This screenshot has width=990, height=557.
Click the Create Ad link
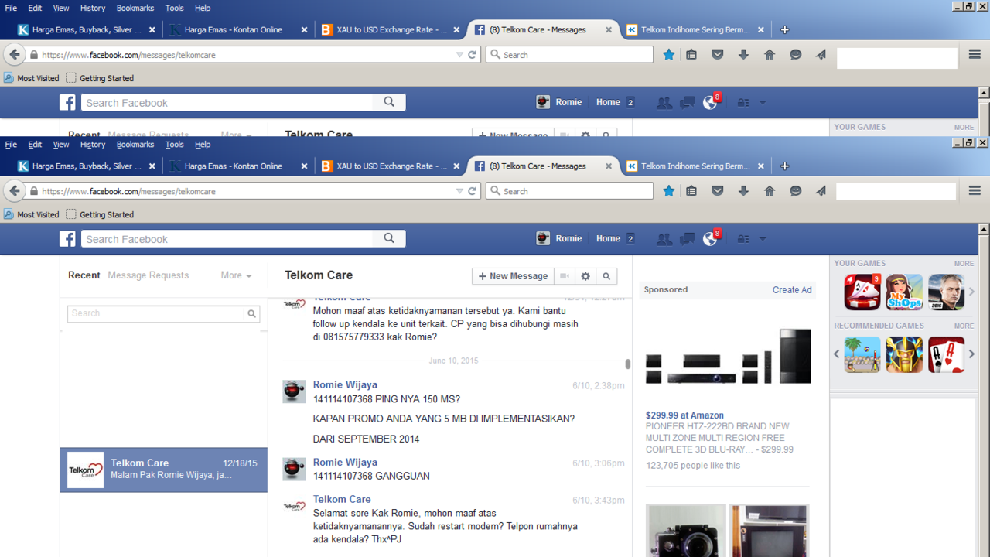coord(792,290)
